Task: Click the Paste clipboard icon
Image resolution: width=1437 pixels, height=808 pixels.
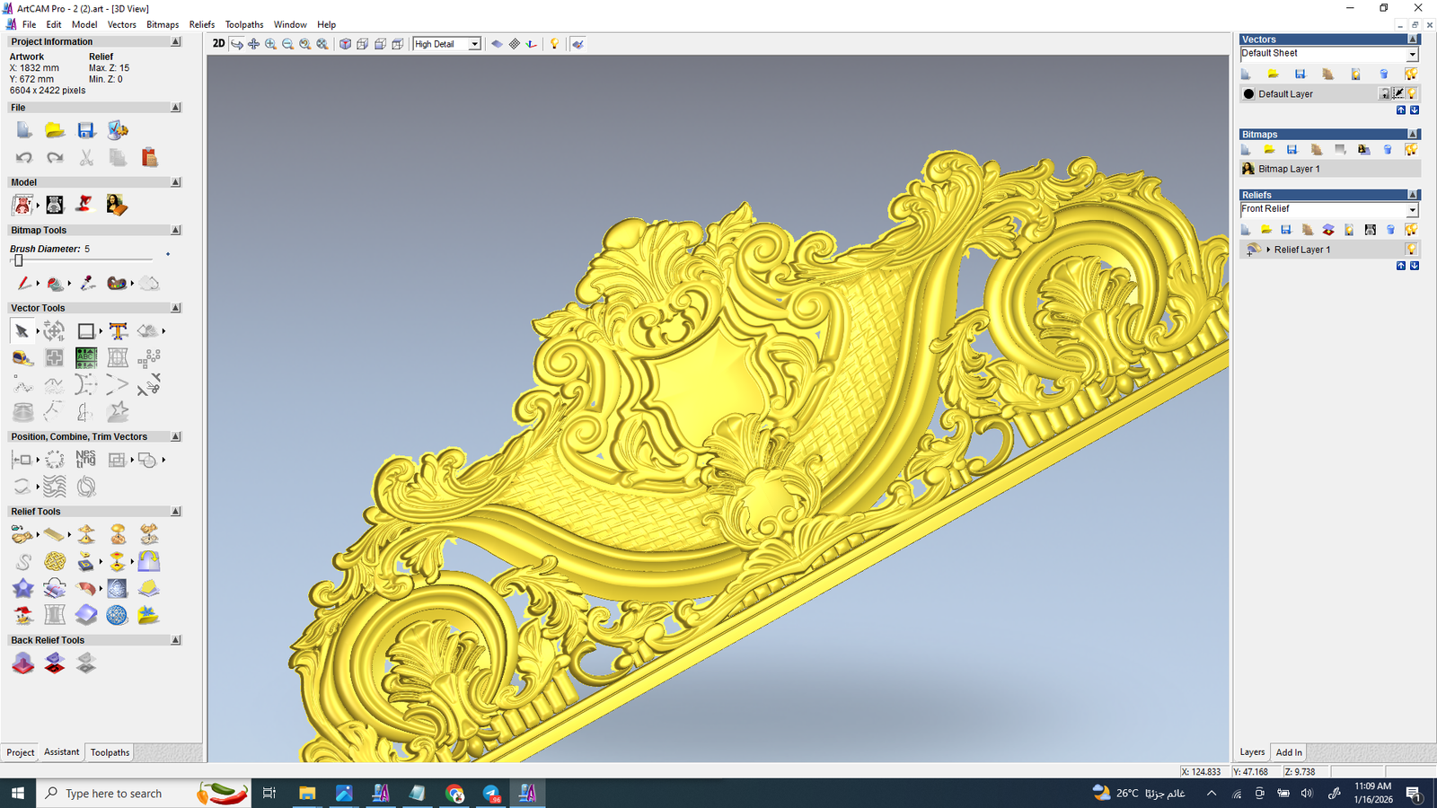Action: point(149,158)
